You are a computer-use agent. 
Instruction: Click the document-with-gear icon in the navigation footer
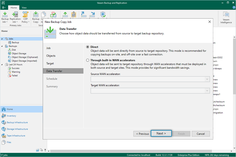[x=41, y=150]
